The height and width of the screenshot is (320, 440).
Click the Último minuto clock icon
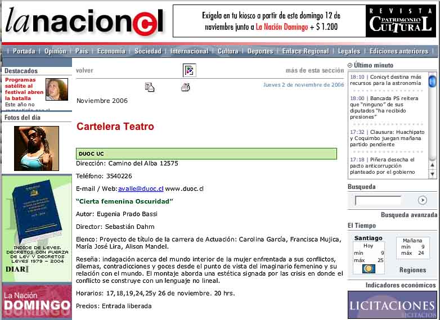tap(350, 65)
